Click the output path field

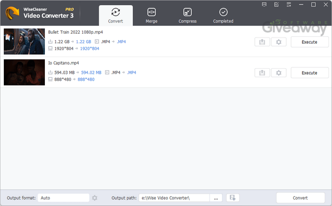tap(174, 198)
